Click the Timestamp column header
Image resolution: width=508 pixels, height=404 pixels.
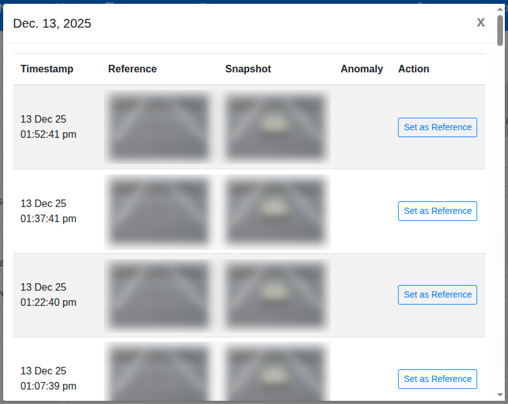coord(47,69)
